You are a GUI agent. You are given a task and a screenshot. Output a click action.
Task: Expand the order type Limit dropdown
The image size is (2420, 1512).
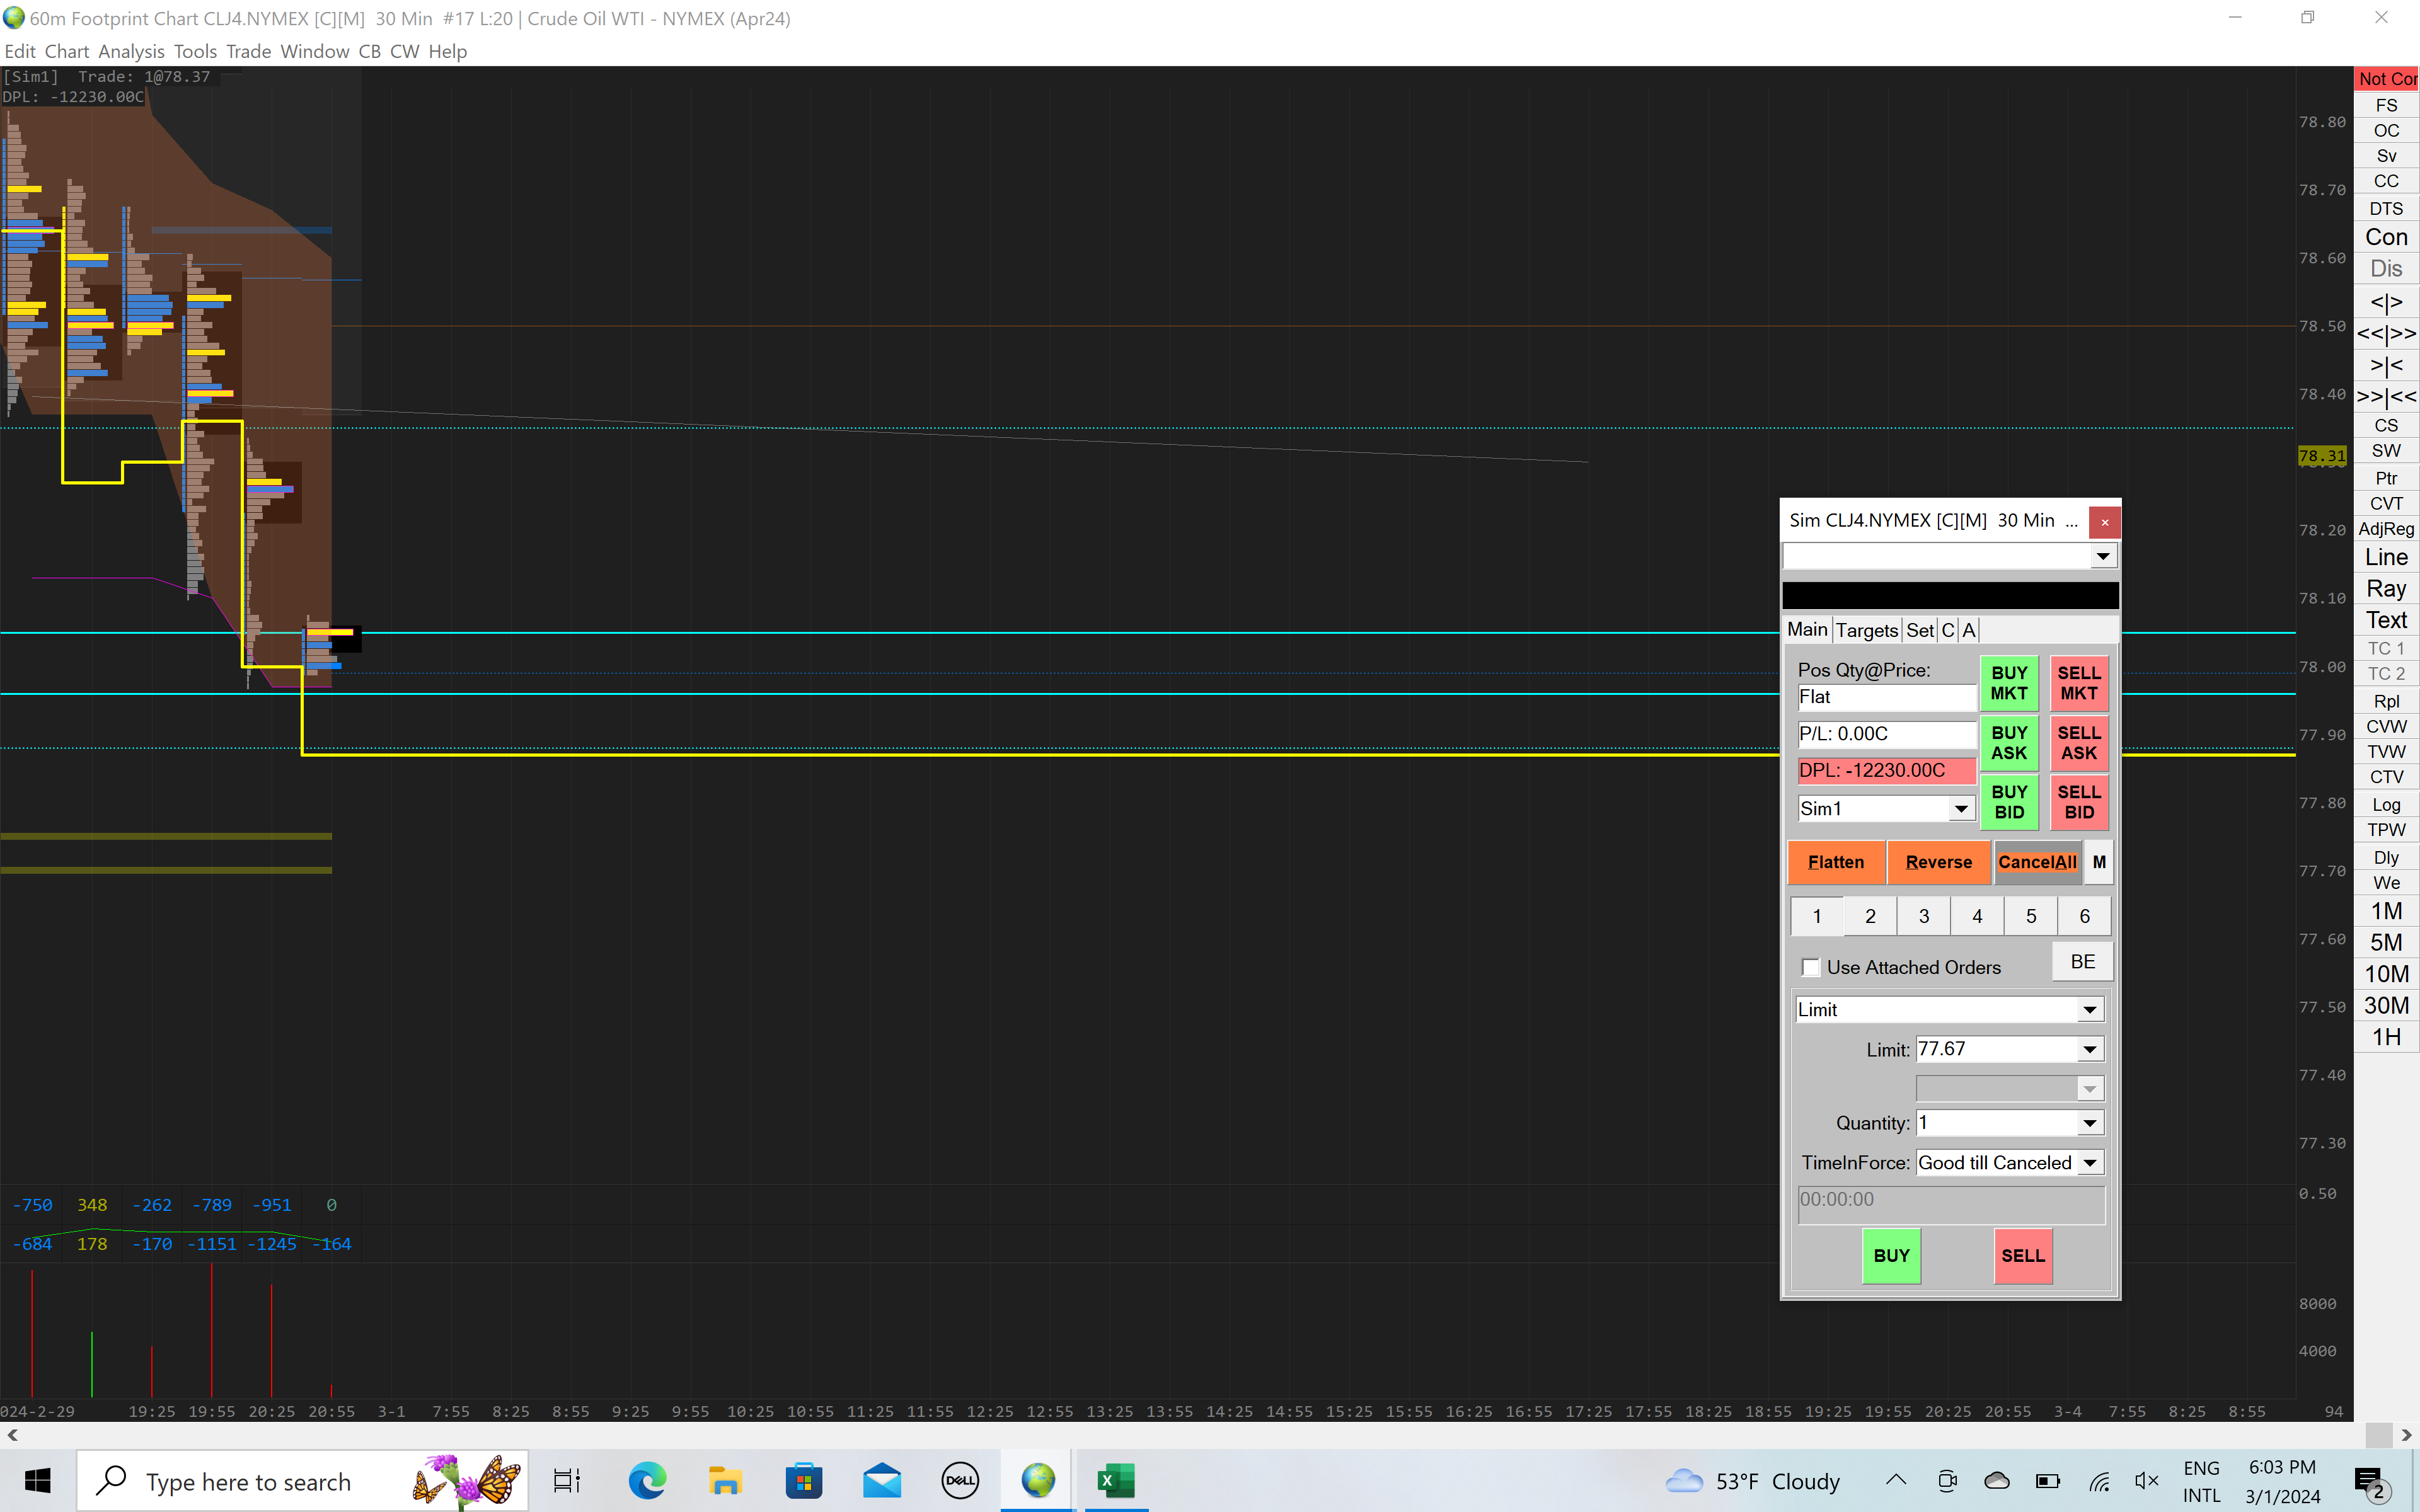pyautogui.click(x=2089, y=1010)
